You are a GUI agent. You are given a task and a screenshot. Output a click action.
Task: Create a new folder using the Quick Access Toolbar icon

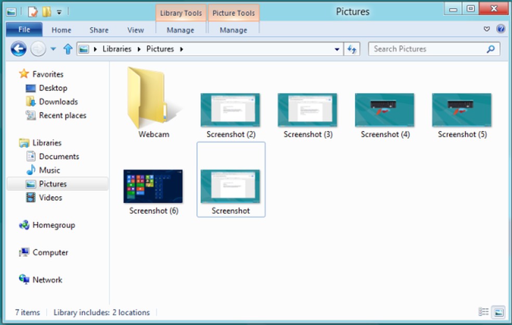click(x=46, y=11)
